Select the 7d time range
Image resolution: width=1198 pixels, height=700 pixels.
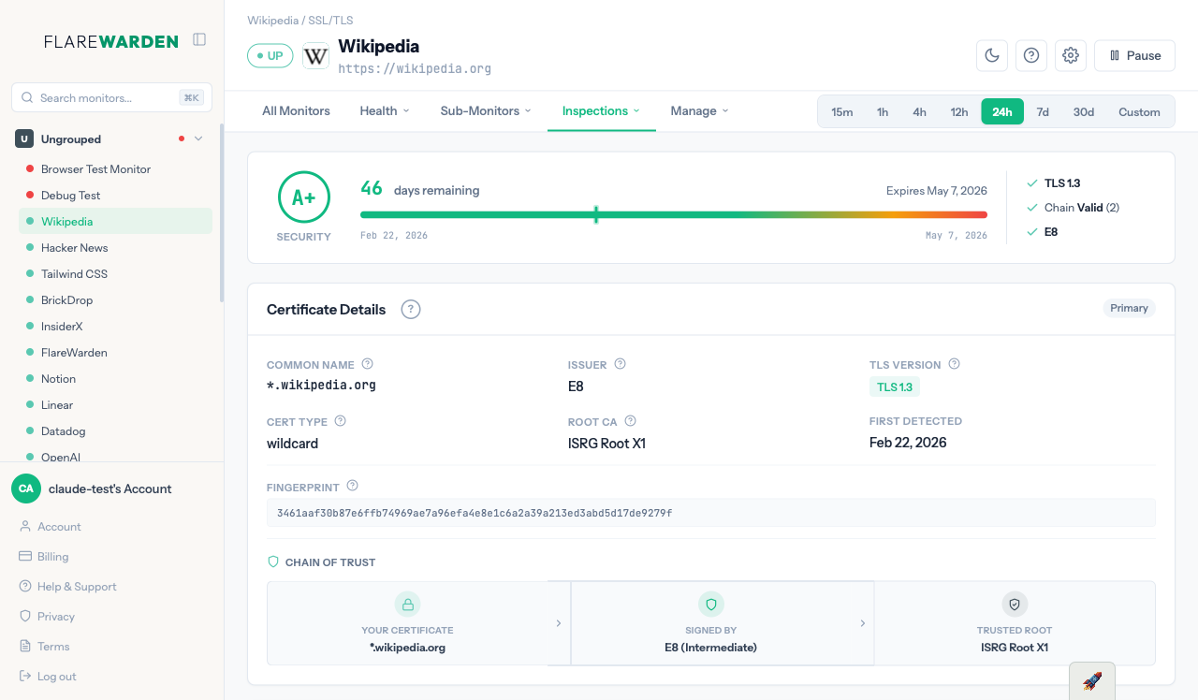[1042, 111]
